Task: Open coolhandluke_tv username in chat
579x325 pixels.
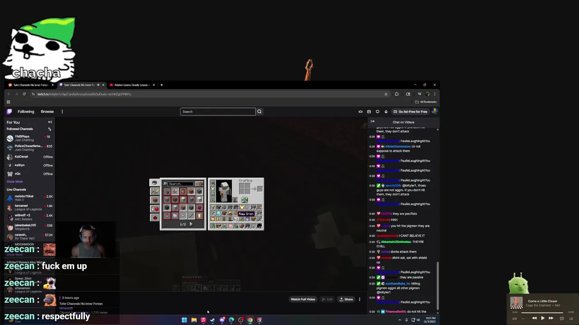Action: click(398, 283)
